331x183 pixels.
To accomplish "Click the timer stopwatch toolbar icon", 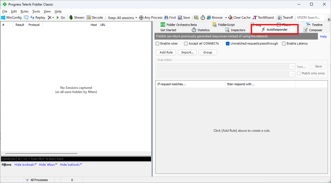I will (203, 18).
